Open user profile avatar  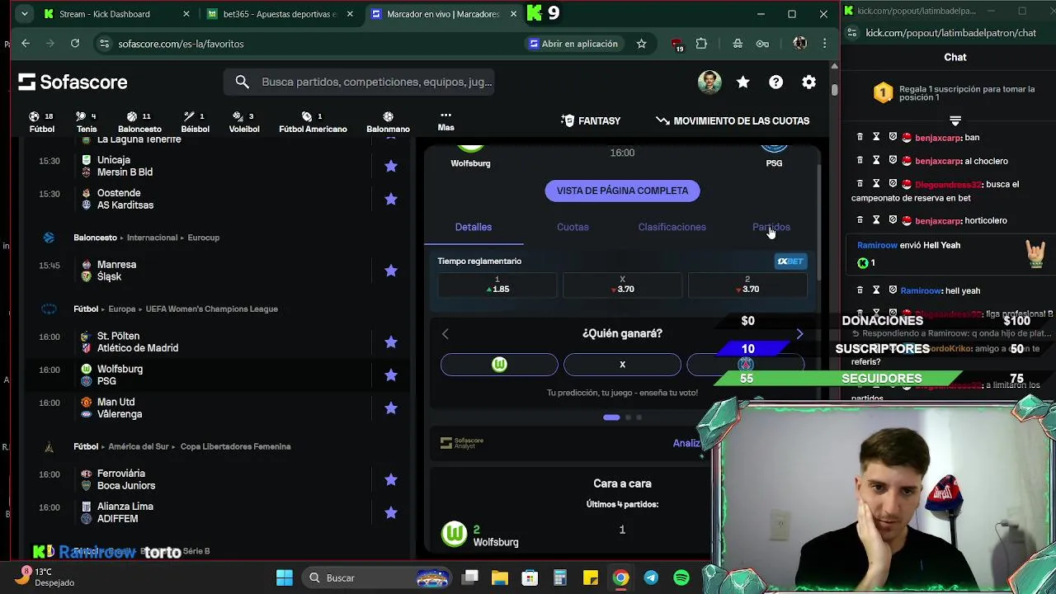click(x=709, y=82)
